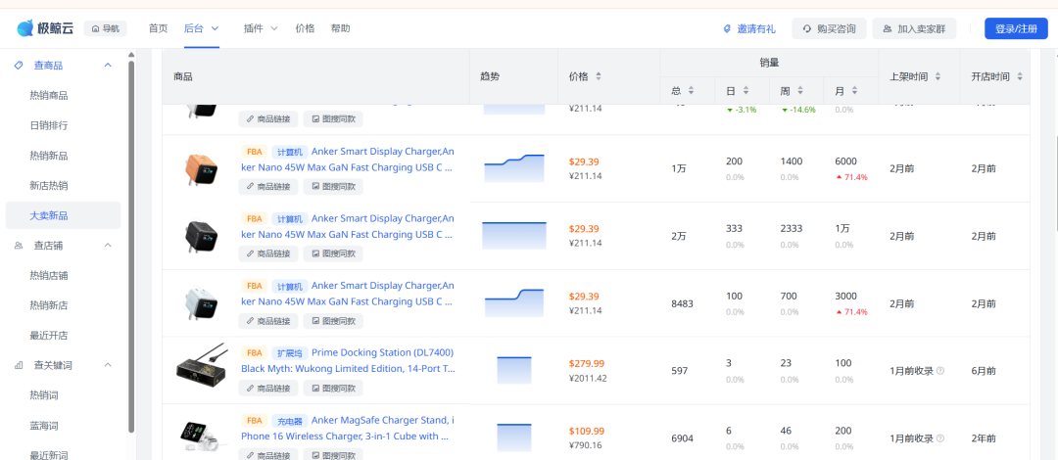Select 日销排行 in the sidebar
The image size is (1058, 460).
coord(49,125)
